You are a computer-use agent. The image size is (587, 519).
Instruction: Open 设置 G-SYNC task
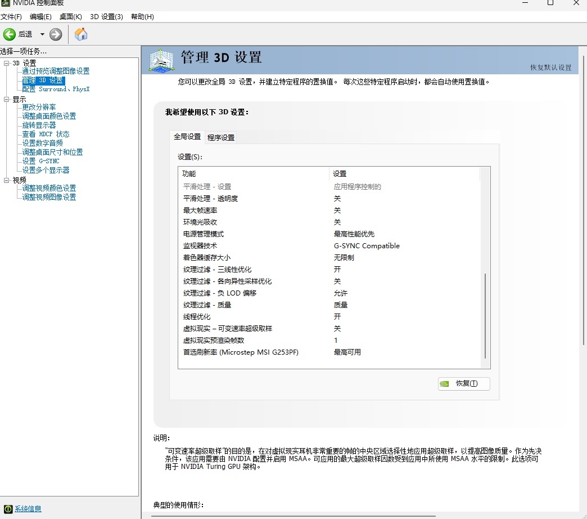click(x=40, y=161)
